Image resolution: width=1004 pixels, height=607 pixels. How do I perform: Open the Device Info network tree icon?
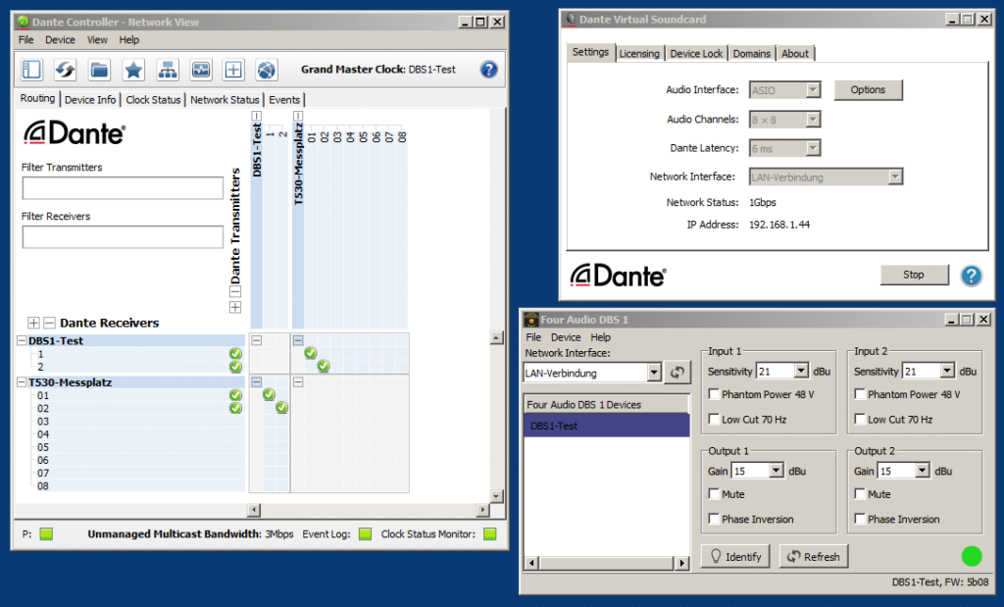click(x=167, y=70)
